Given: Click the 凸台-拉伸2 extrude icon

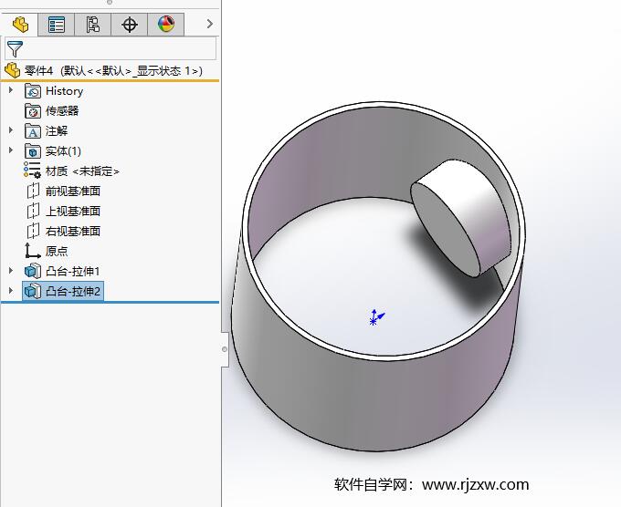Looking at the screenshot, I should pyautogui.click(x=33, y=292).
